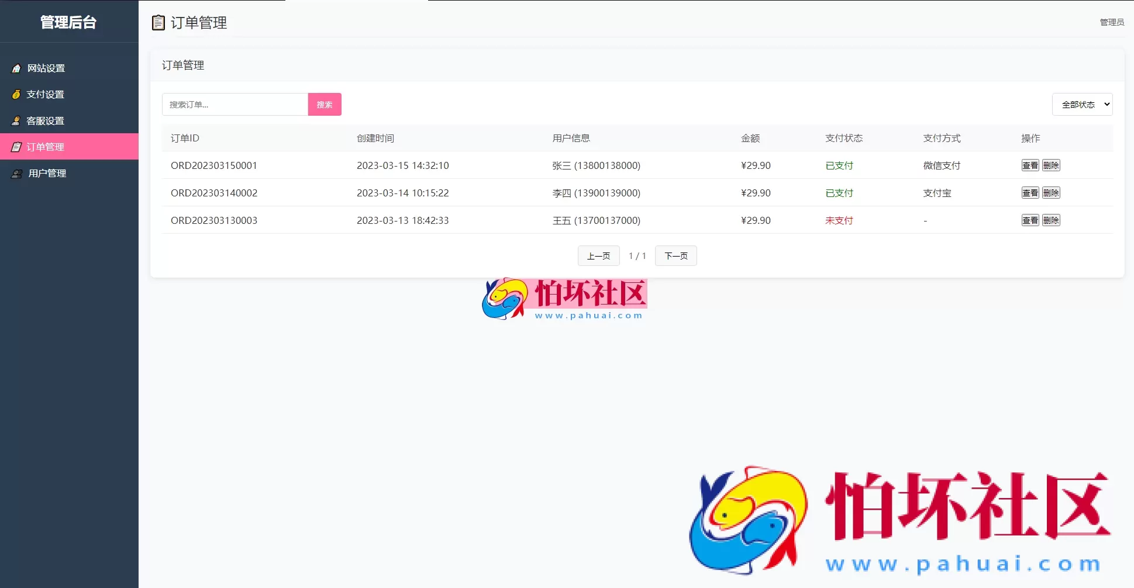This screenshot has height=588, width=1134.
Task: Open the 全部状态 status filter dropdown
Action: point(1082,104)
